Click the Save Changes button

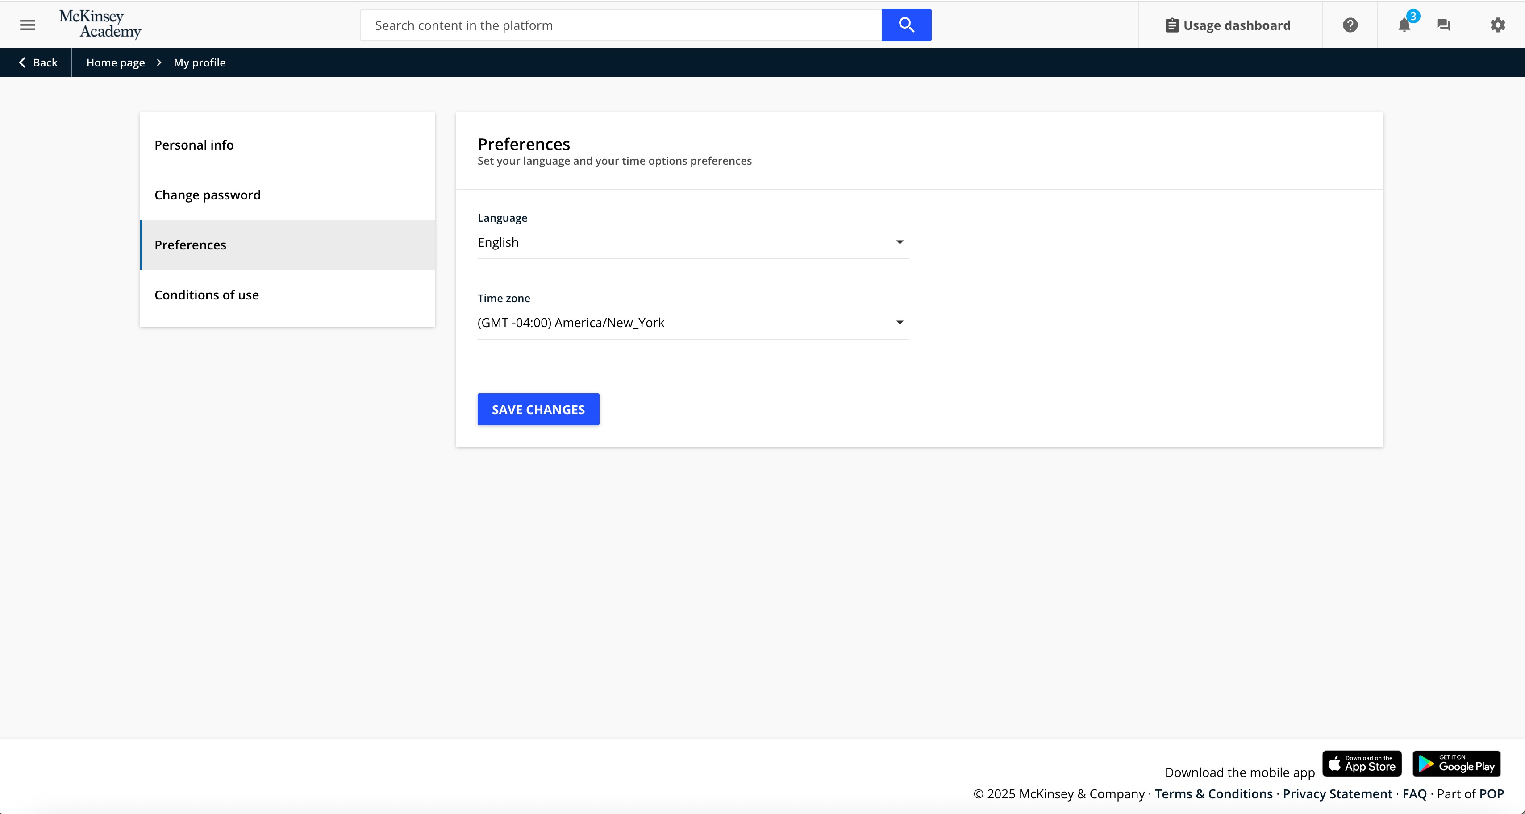(538, 409)
